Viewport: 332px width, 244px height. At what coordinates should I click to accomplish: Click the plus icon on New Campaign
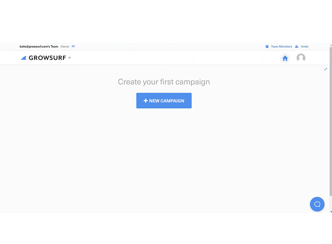tap(145, 101)
